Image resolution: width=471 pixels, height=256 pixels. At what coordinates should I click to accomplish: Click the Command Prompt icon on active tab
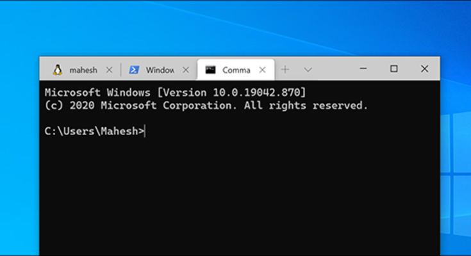click(x=210, y=70)
